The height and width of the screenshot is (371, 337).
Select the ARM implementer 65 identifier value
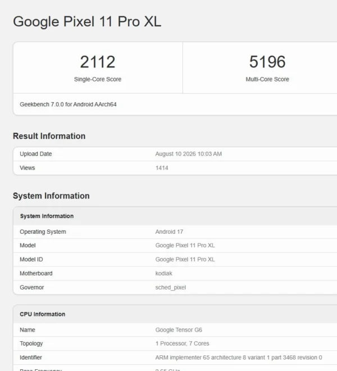point(239,358)
